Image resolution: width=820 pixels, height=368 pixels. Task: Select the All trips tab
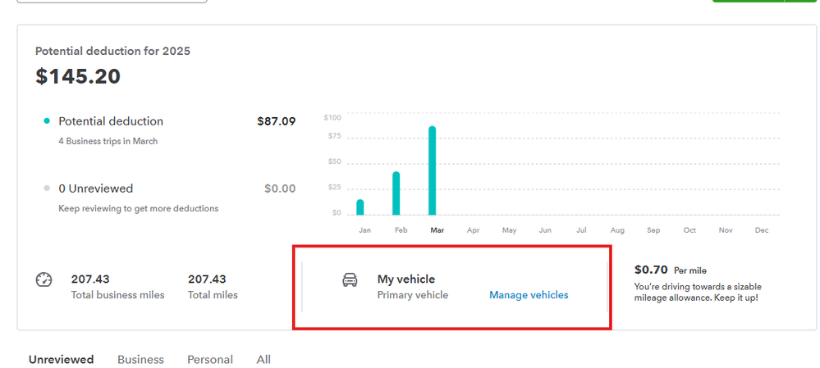(x=263, y=359)
